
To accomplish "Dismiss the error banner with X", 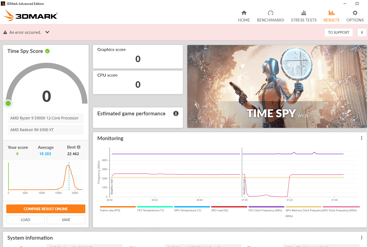I will click(362, 32).
